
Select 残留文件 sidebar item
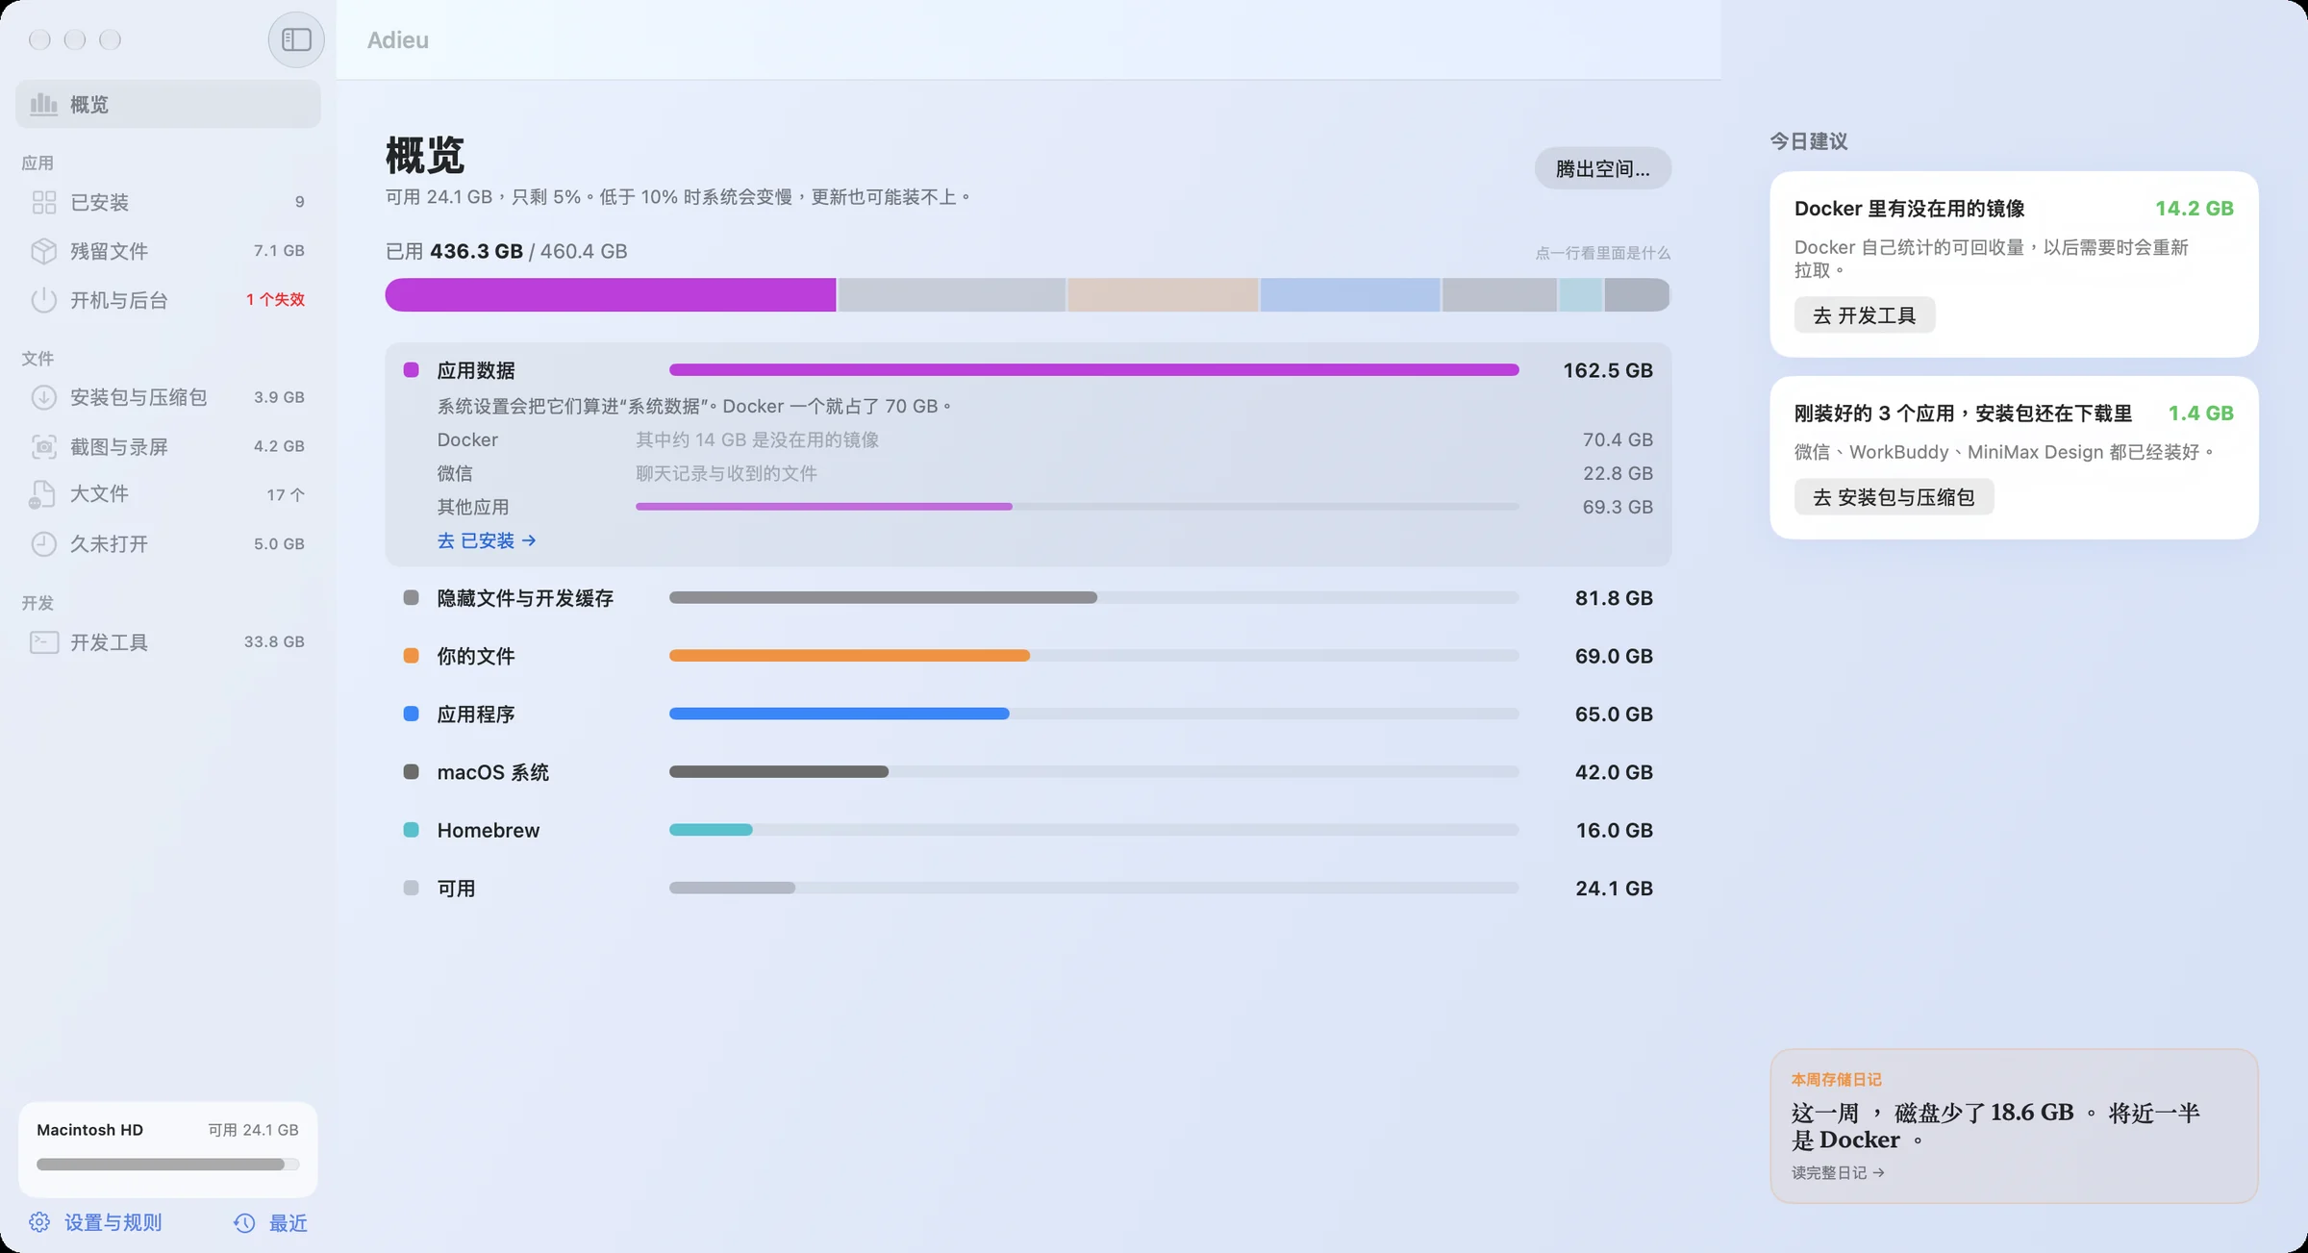tap(168, 251)
